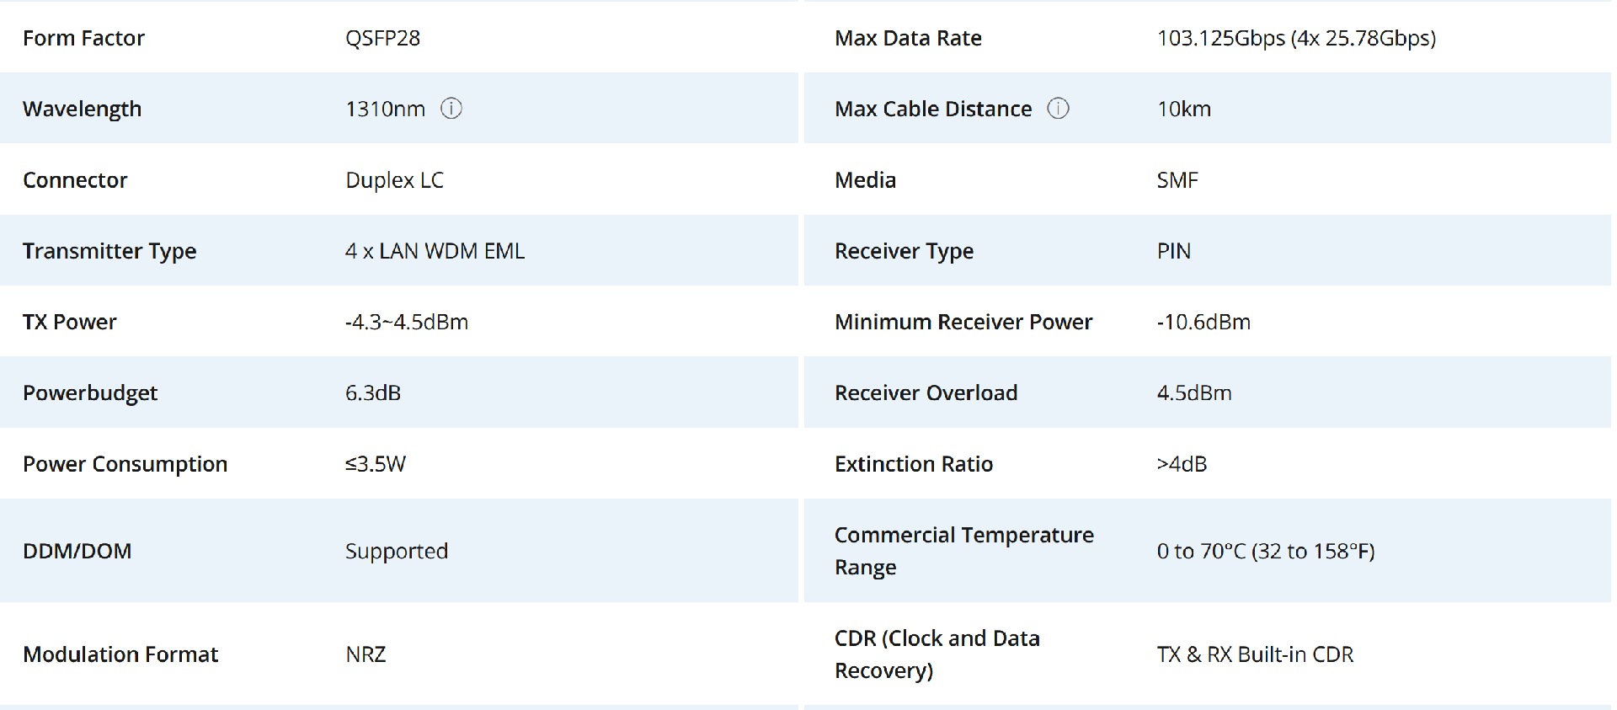1617x710 pixels.
Task: Select the Commercial Temperature Range label
Action: tap(964, 551)
